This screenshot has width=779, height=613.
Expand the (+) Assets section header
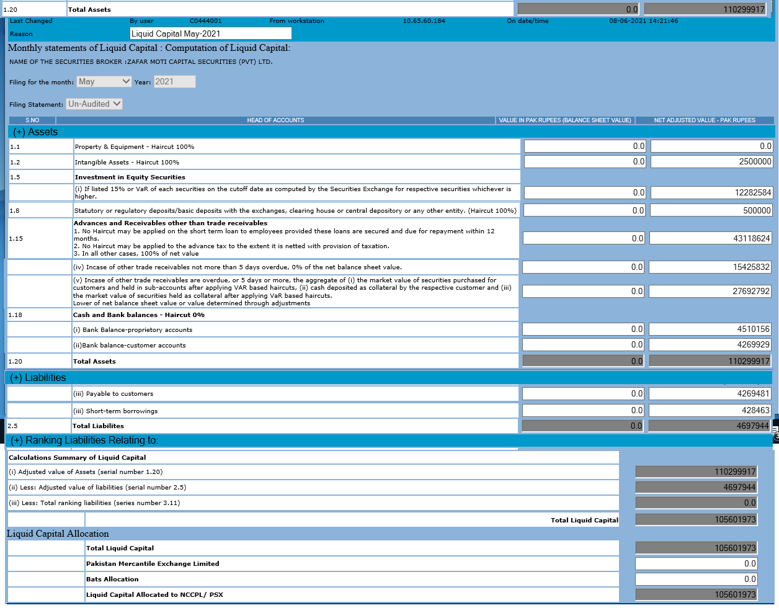[x=35, y=132]
